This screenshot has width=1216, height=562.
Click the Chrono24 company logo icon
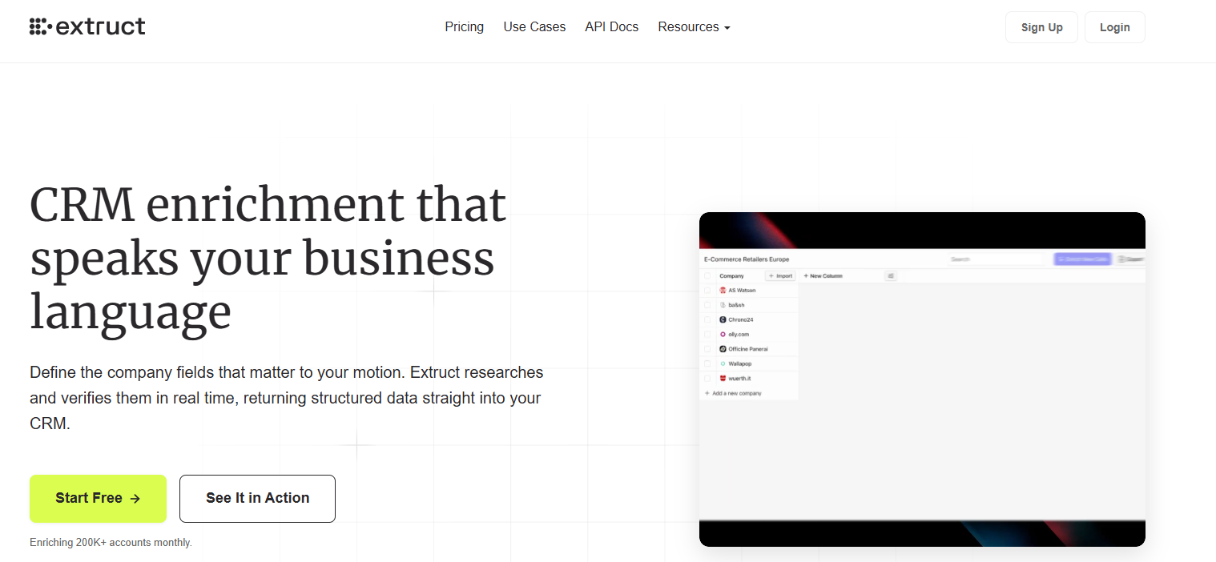pyautogui.click(x=723, y=319)
